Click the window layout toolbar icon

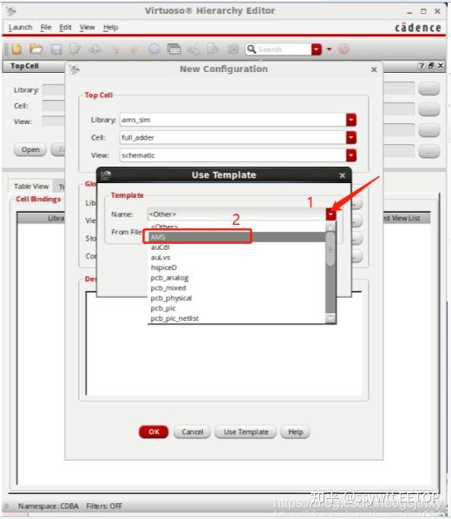click(x=174, y=49)
